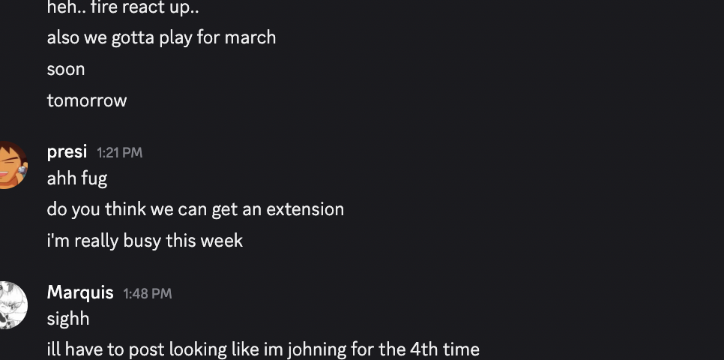Click the "i'm really busy this week" message
Screen dimensions: 724x360
coord(145,241)
